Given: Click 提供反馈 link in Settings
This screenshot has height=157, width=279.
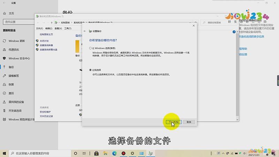Looking at the screenshot, I should (243, 54).
